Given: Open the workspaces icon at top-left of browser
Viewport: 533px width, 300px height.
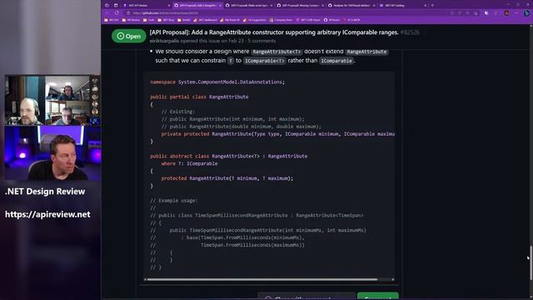Looking at the screenshot, I should tap(107, 6).
